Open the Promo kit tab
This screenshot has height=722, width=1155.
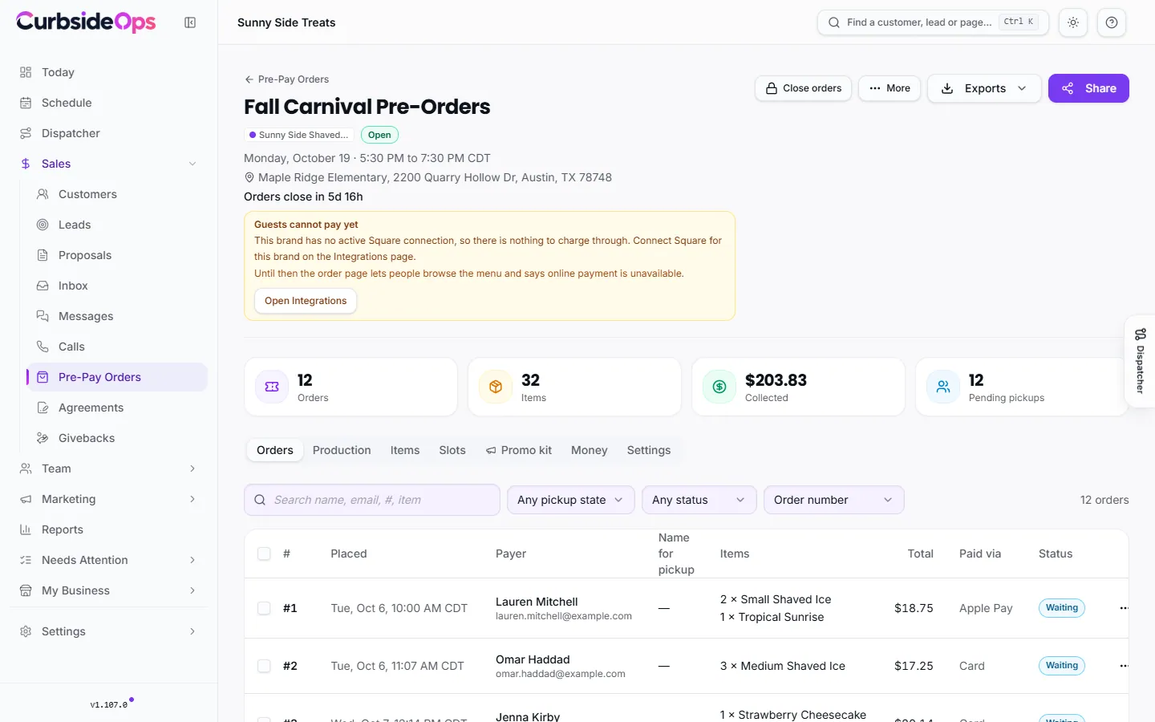click(519, 450)
